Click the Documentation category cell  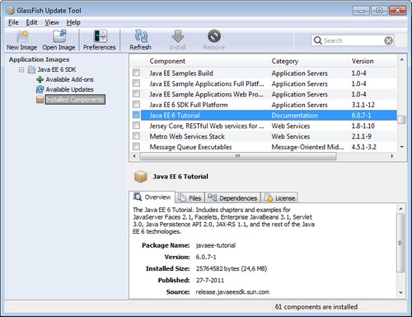coord(294,116)
